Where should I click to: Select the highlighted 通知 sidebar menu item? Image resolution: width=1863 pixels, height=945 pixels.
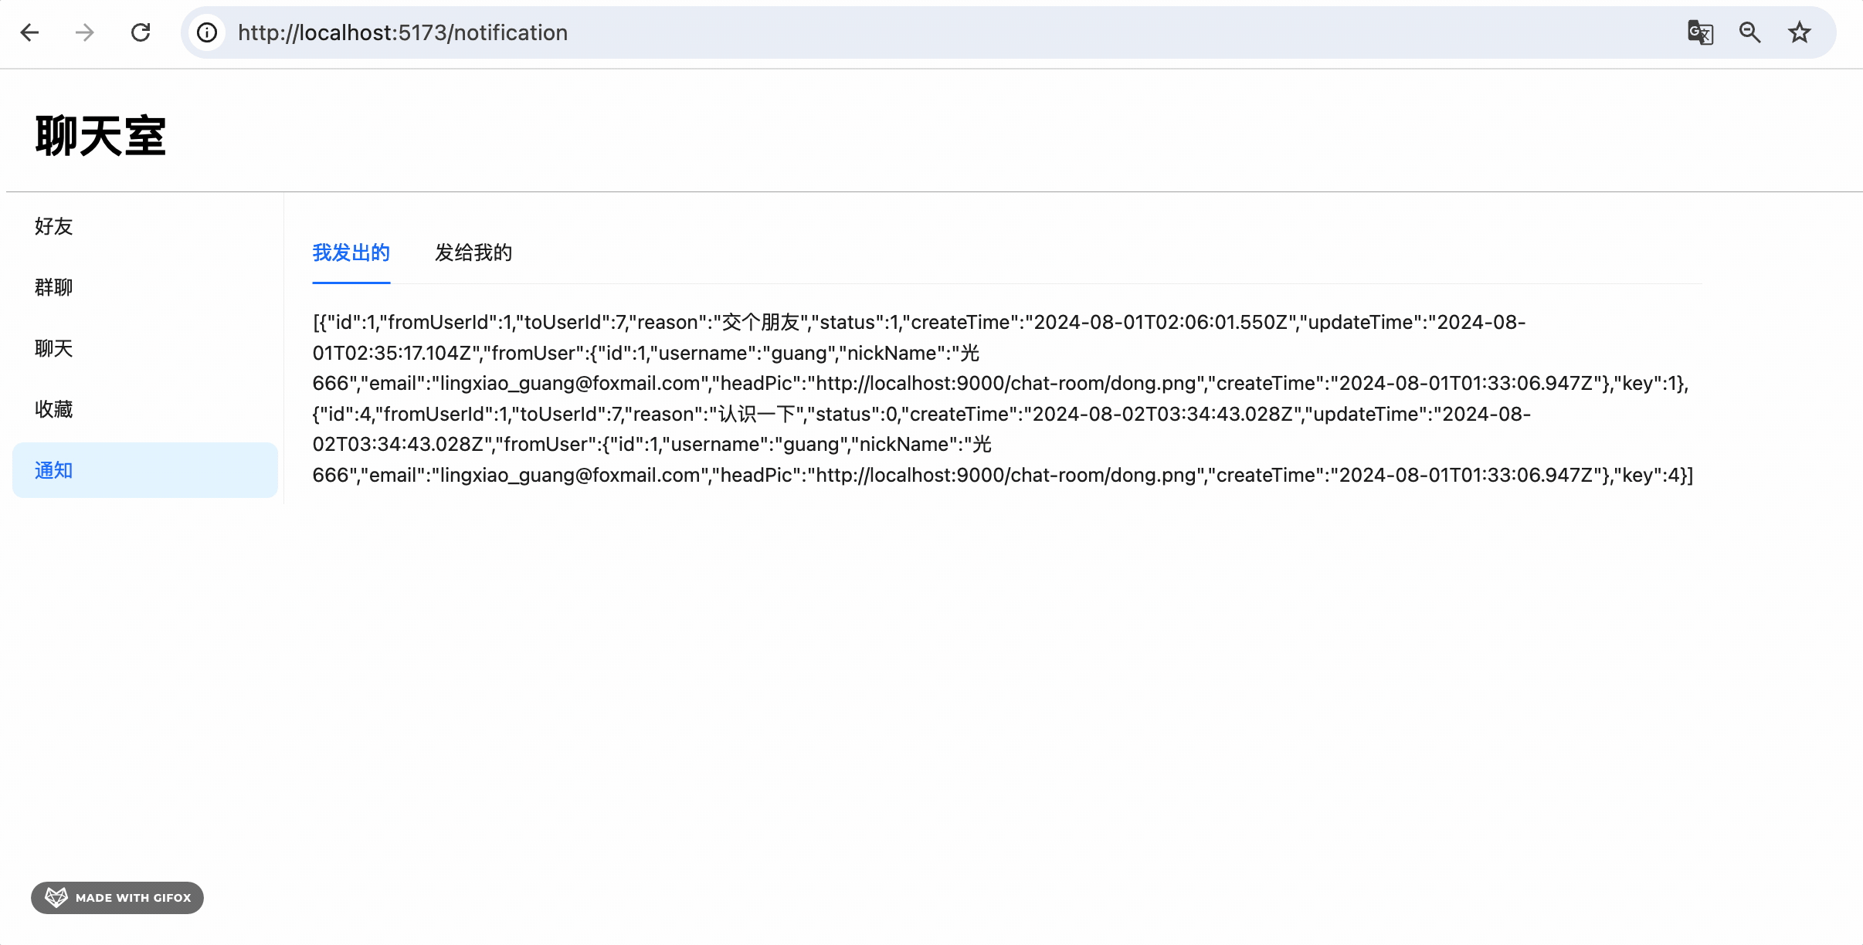pyautogui.click(x=54, y=470)
